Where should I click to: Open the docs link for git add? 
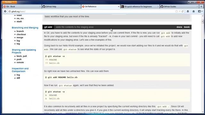pos(179,27)
